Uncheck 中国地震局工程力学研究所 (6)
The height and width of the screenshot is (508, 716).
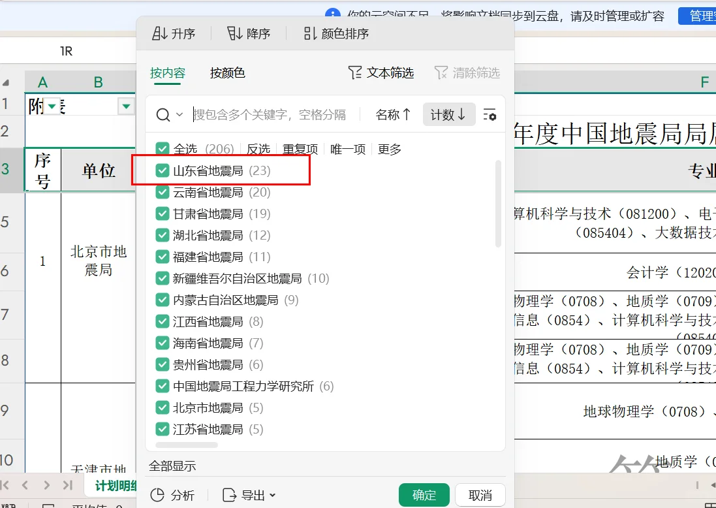click(163, 386)
